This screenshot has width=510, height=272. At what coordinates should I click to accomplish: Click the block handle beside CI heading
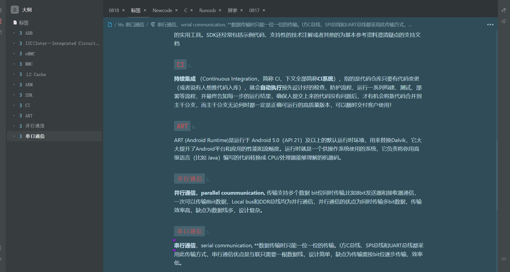pos(190,66)
